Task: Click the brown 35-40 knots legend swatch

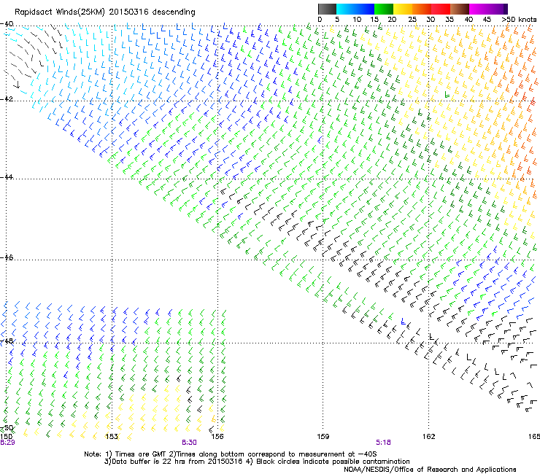Action: 460,9
